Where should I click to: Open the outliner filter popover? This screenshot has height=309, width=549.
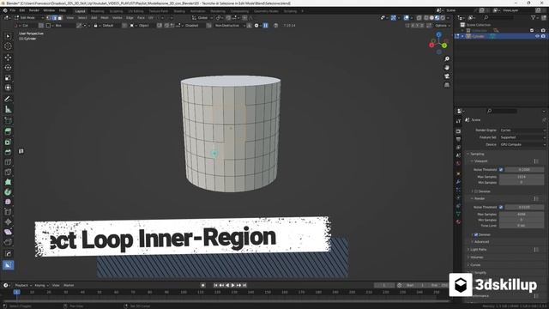534,17
